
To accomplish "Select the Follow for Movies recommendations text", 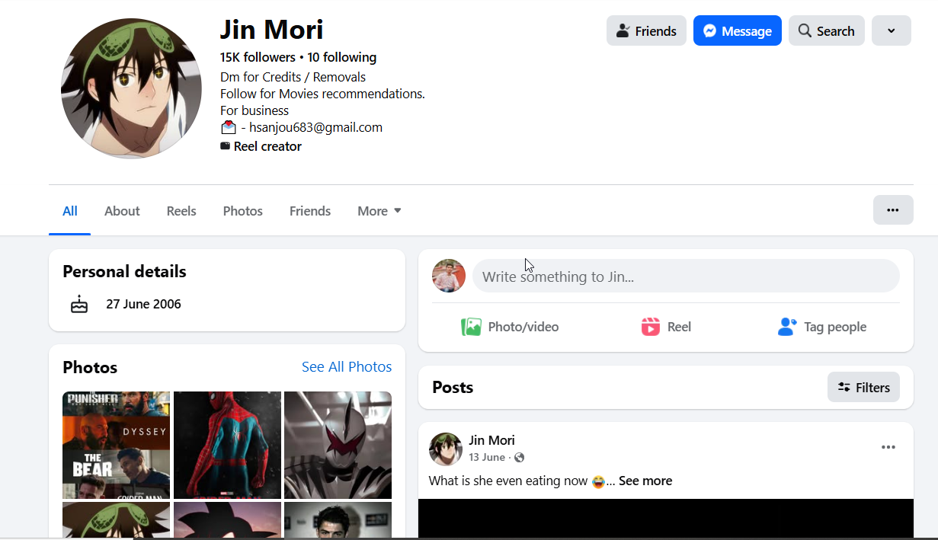I will 322,94.
